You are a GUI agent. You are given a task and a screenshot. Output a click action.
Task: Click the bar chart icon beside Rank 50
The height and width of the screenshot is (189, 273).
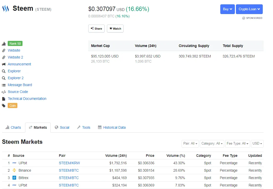(x=4, y=44)
